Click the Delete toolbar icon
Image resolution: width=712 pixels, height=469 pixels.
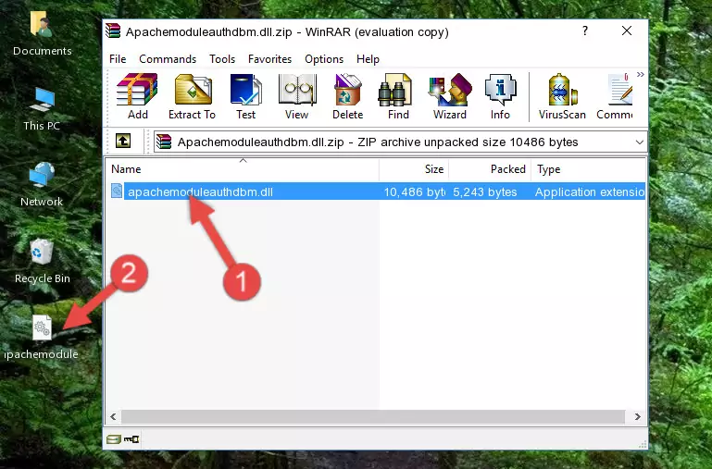[x=347, y=96]
